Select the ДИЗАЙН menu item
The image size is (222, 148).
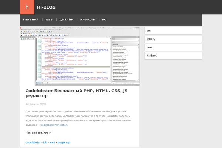(66, 20)
